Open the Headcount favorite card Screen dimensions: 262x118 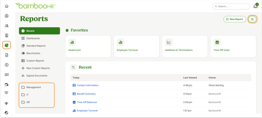[x=88, y=46]
